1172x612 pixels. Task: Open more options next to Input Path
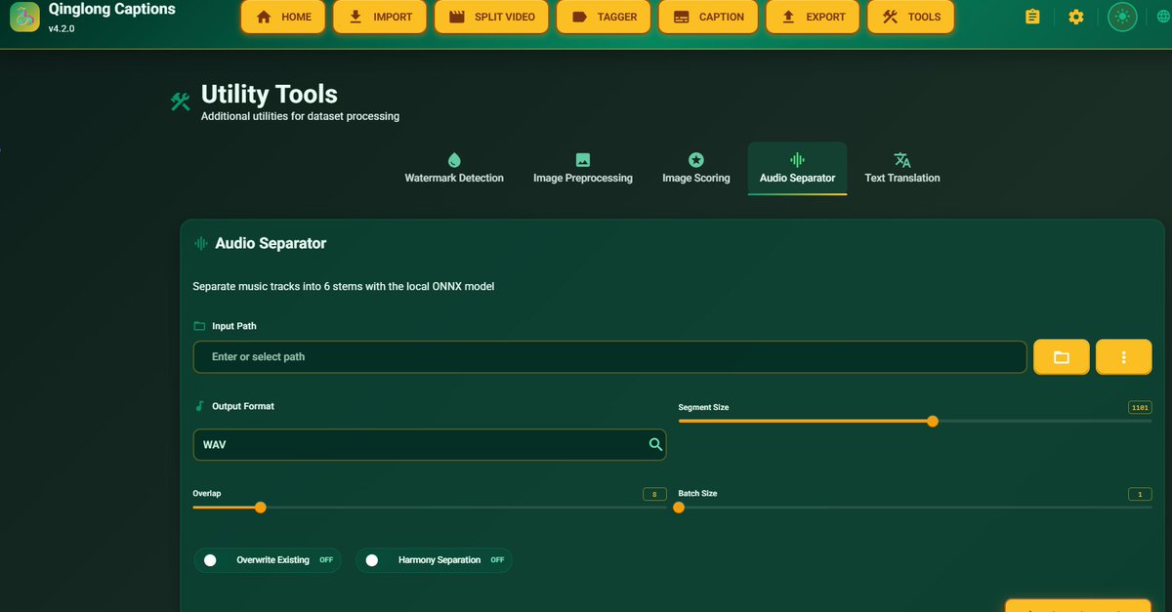[1124, 357]
